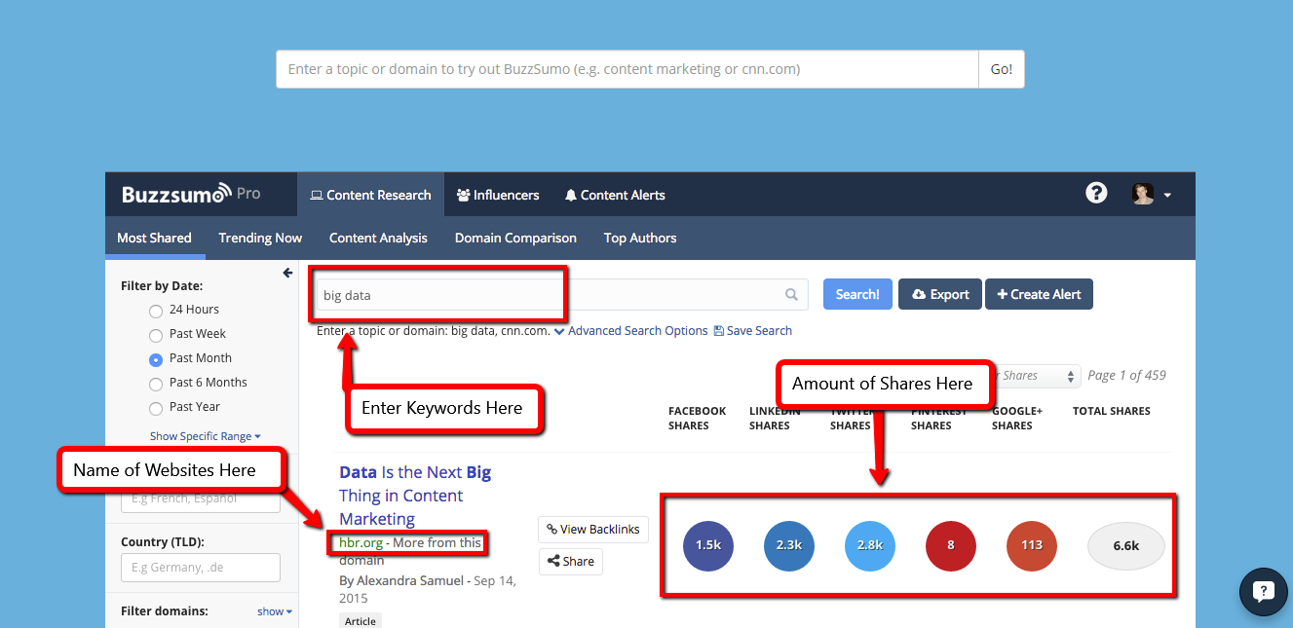This screenshot has width=1293, height=628.
Task: Collapse the filter sidebar with the arrow
Action: click(287, 273)
